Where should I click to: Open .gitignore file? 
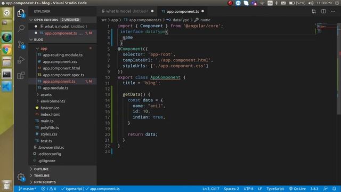click(63, 161)
